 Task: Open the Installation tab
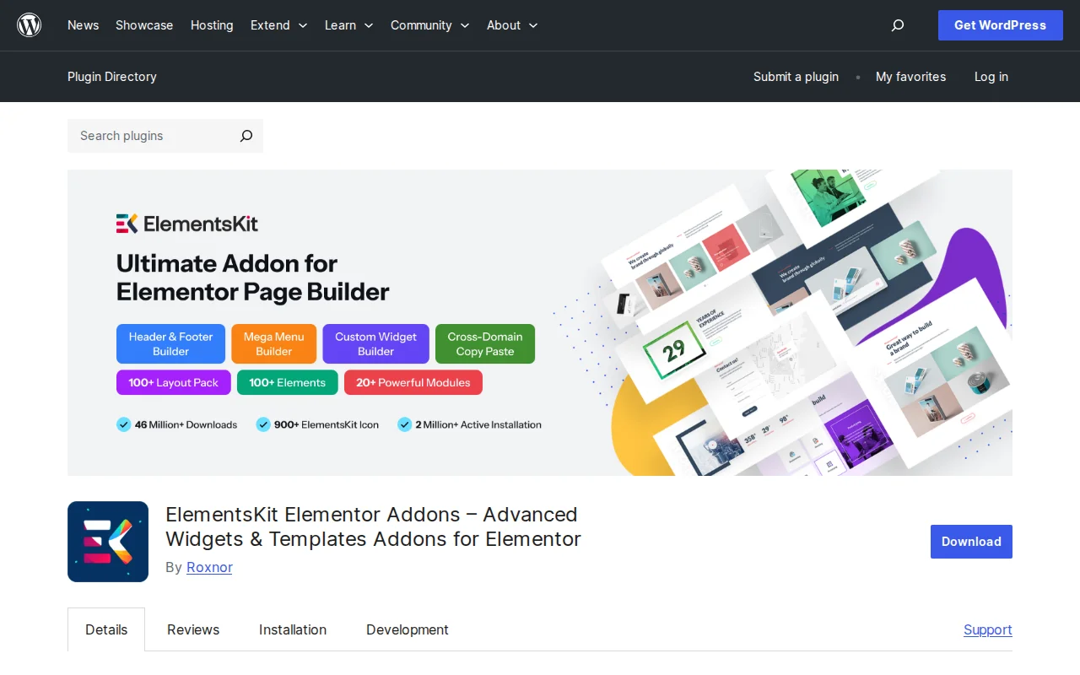pyautogui.click(x=292, y=629)
